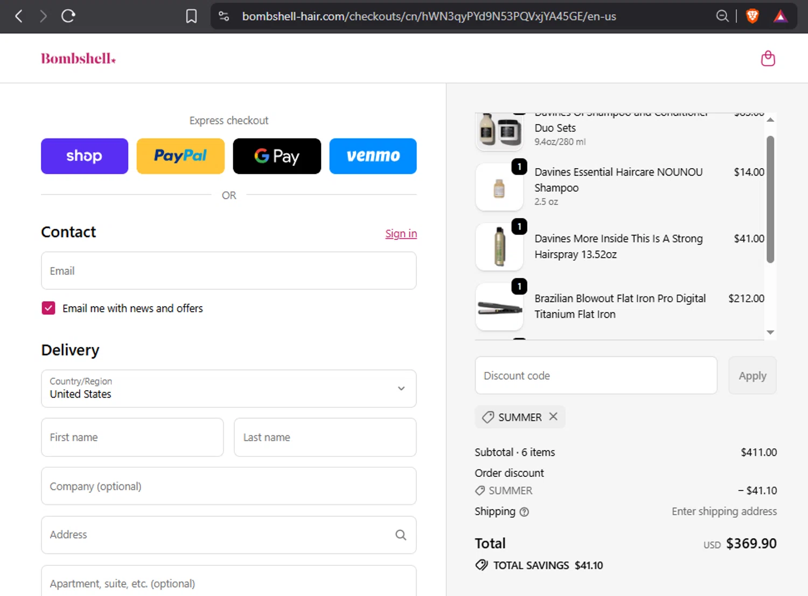Check out with the G Pay button

pos(277,156)
